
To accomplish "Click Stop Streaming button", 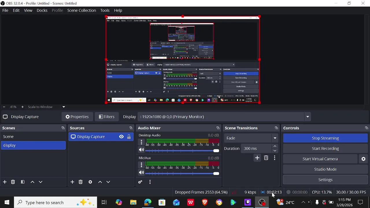I will (x=325, y=138).
